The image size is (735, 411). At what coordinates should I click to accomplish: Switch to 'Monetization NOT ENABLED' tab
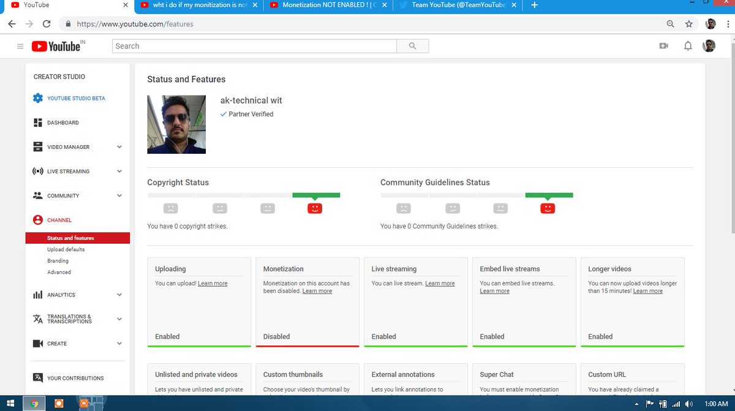click(x=329, y=6)
